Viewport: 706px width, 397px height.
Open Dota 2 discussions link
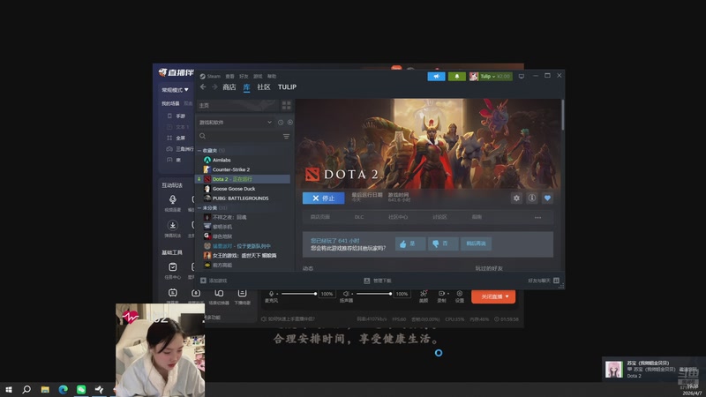pos(439,217)
